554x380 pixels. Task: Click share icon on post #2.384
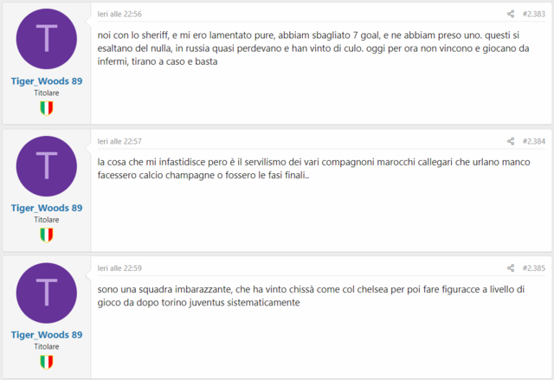click(x=511, y=141)
